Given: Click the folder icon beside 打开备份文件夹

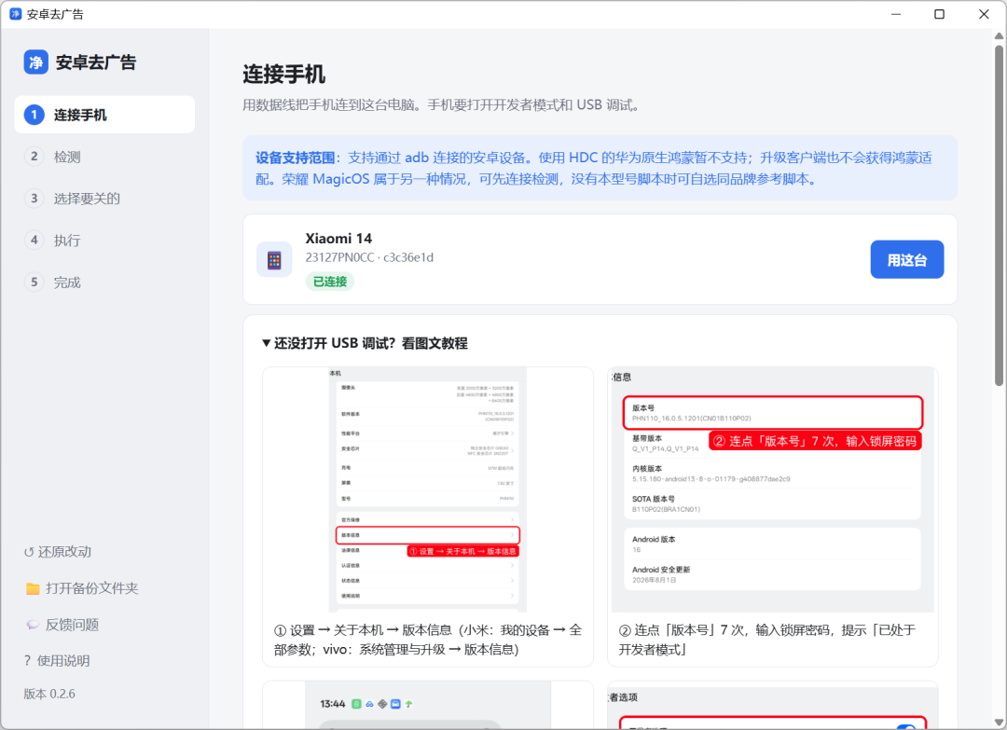Looking at the screenshot, I should [x=33, y=588].
